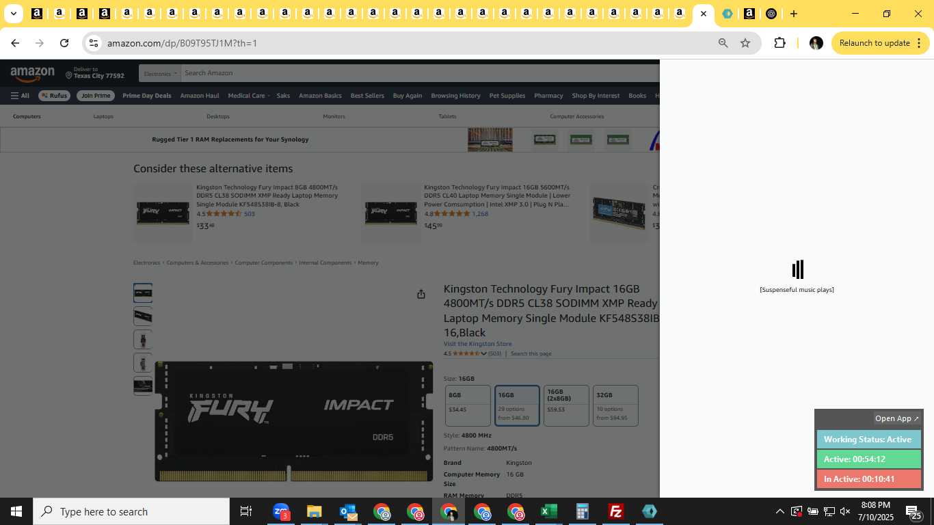Visit the Kingston Store link

477,344
